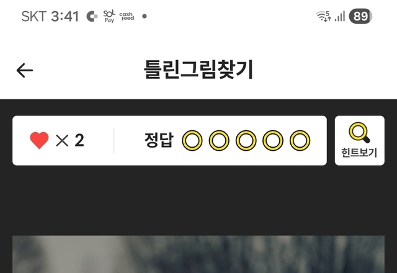397x273 pixels.
Task: Tap the puzzle picture thumbnail
Action: (x=198, y=254)
